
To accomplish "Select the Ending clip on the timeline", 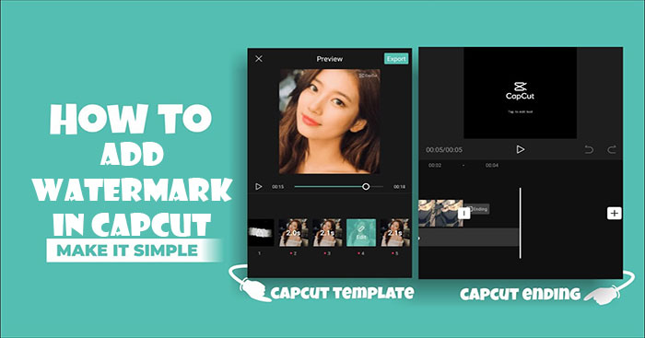I will [479, 209].
